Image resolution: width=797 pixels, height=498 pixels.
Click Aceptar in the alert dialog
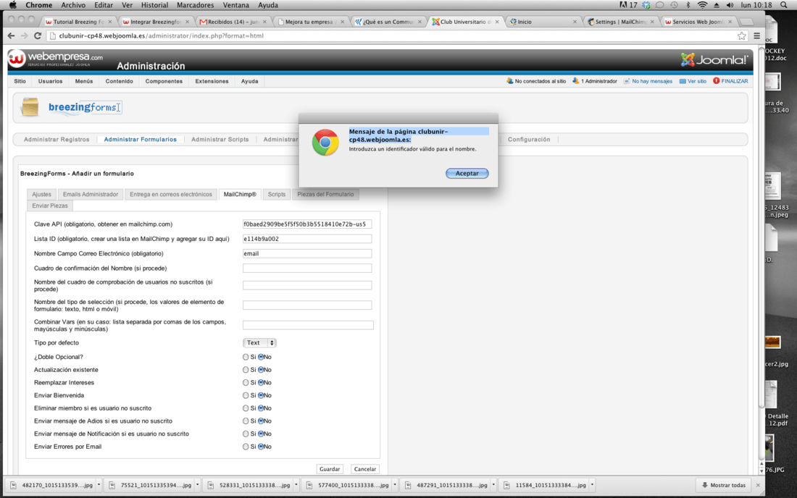tap(467, 173)
